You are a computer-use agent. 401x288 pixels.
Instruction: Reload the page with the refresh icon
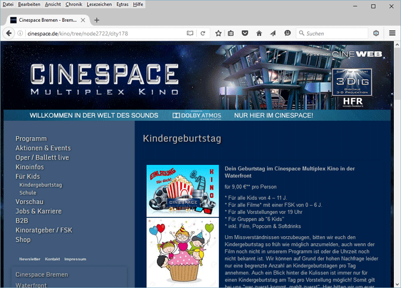pos(203,34)
